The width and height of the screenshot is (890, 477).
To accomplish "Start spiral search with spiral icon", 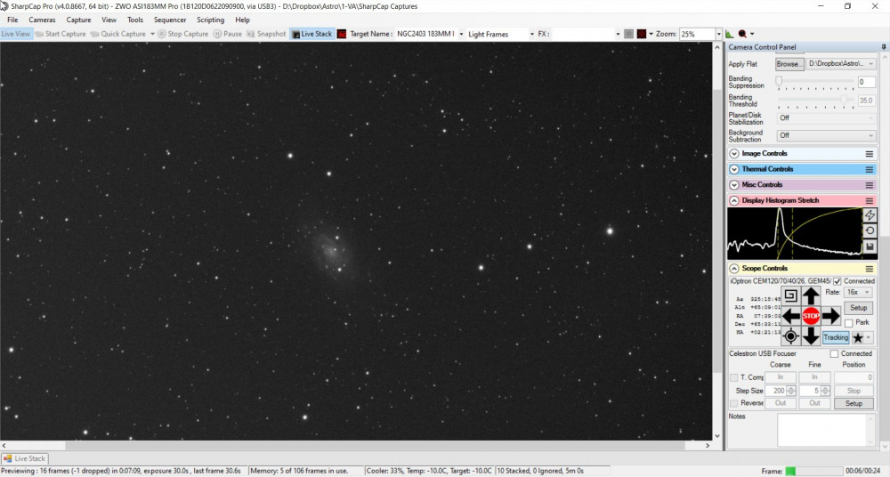I will pos(790,295).
